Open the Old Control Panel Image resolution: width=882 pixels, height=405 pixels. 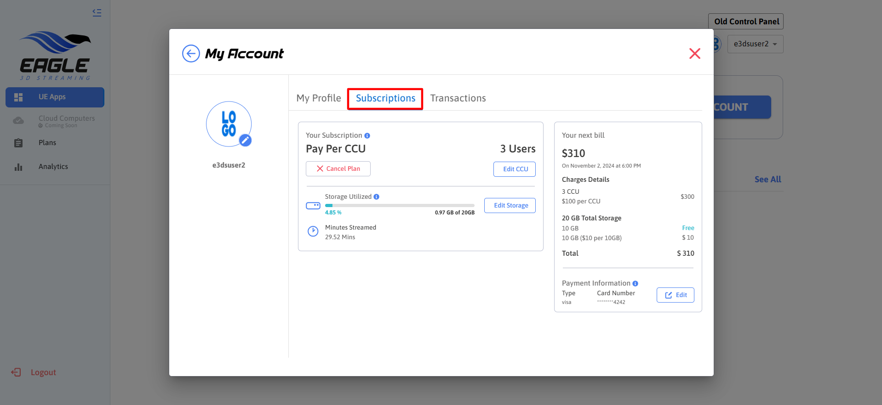coord(746,22)
